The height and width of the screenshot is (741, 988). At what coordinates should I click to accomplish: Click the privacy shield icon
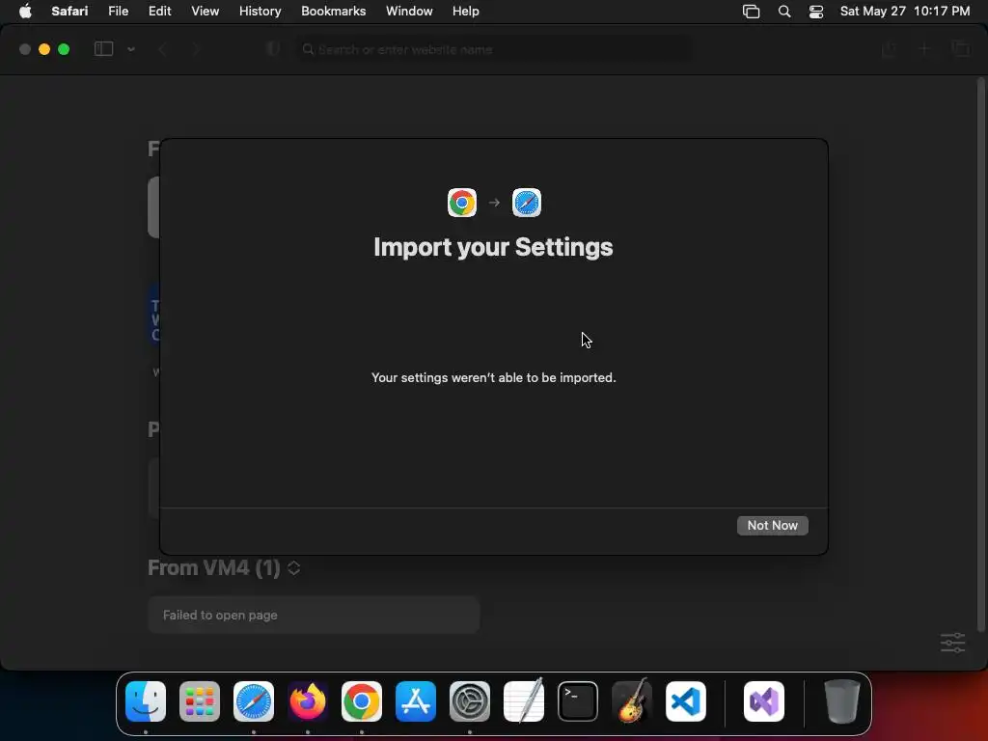[272, 49]
